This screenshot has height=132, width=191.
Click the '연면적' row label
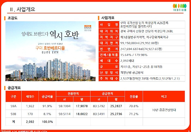(109, 49)
